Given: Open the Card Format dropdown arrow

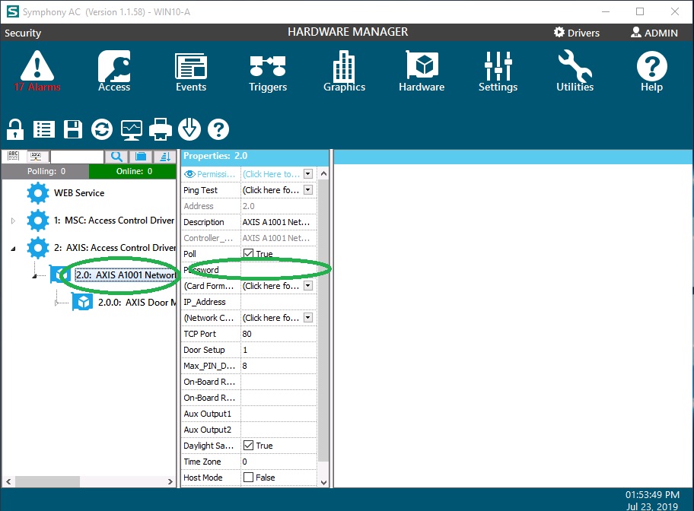Looking at the screenshot, I should (x=308, y=286).
